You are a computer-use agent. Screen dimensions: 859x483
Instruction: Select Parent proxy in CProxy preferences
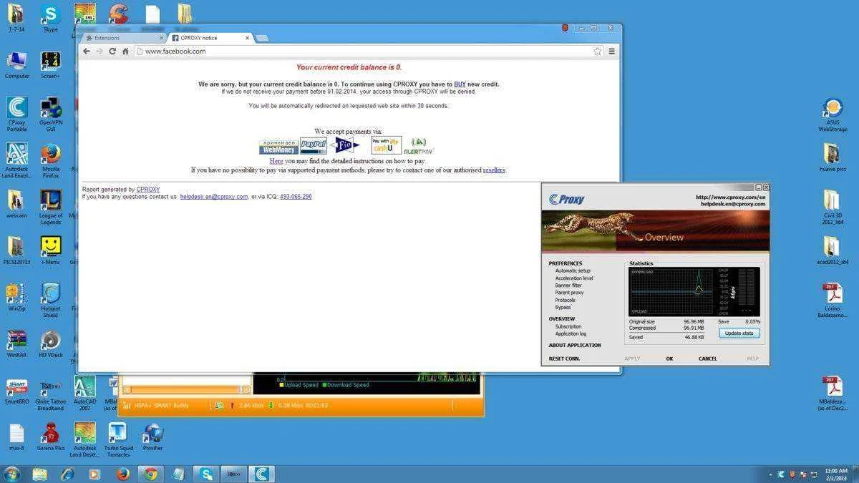tap(569, 293)
